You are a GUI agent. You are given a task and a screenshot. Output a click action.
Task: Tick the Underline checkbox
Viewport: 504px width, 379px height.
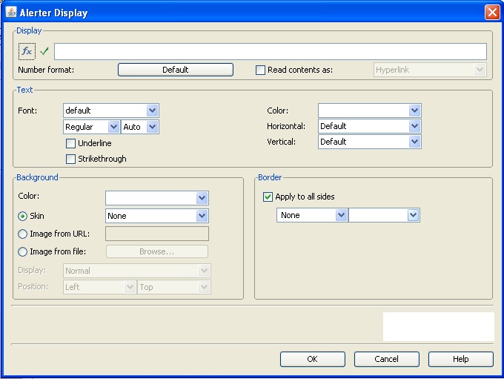tap(70, 143)
